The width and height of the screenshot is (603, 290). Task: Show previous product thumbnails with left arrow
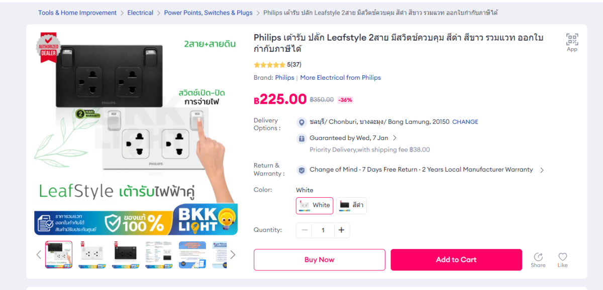[x=39, y=254]
